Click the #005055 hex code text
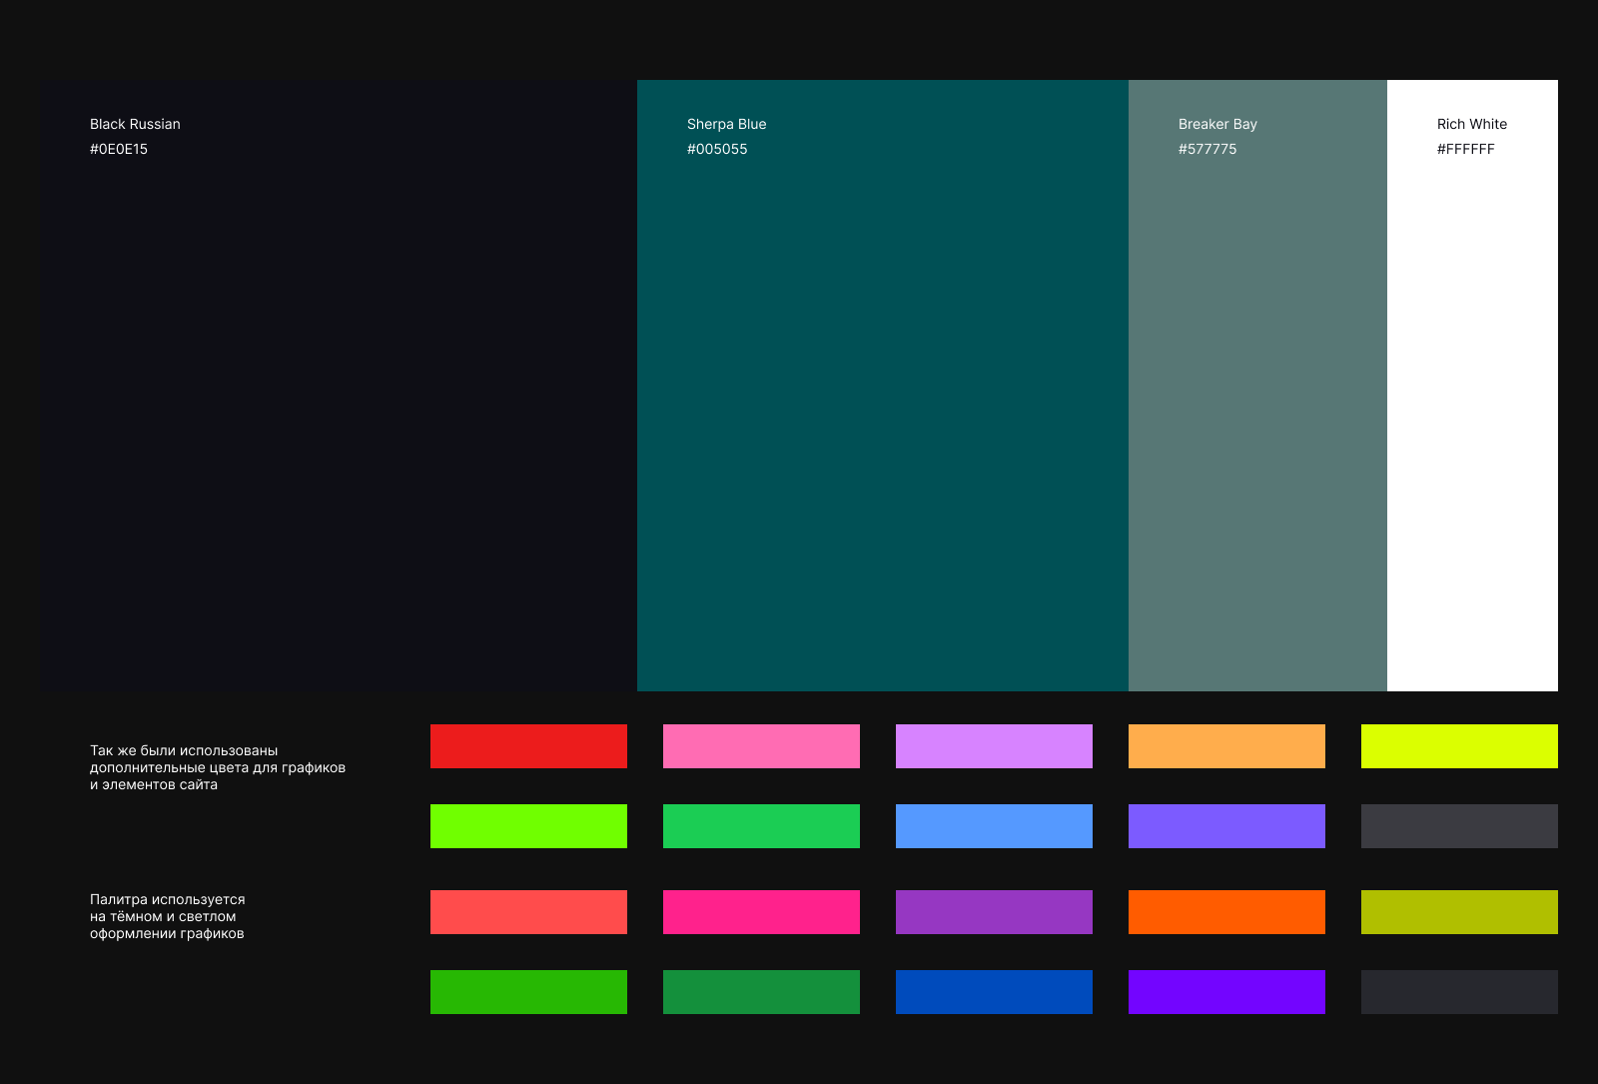Viewport: 1598px width, 1084px height. [717, 149]
